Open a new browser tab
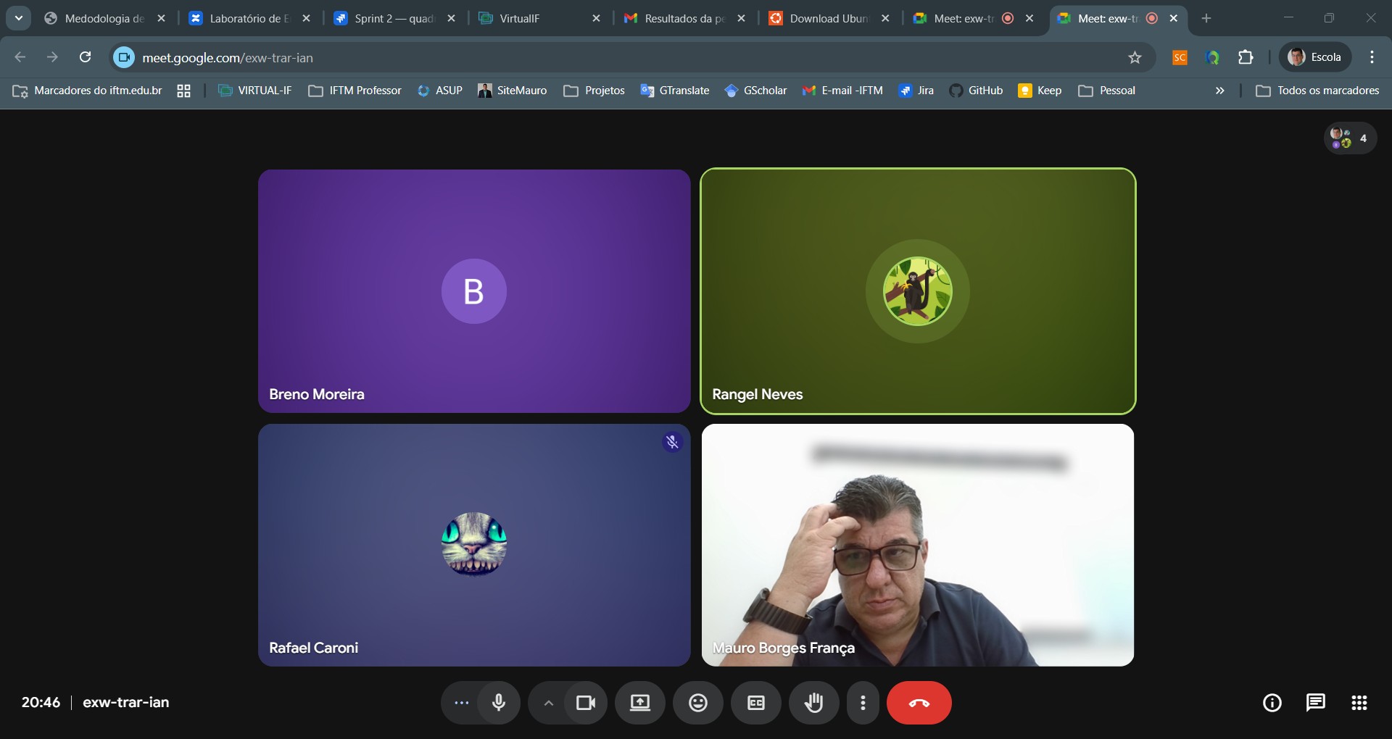Viewport: 1392px width, 739px height. [x=1206, y=19]
